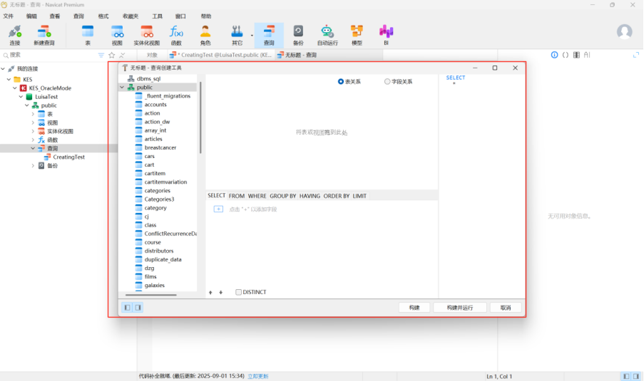This screenshot has width=644, height=381.
Task: Select the 表关系 radio button
Action: point(341,82)
